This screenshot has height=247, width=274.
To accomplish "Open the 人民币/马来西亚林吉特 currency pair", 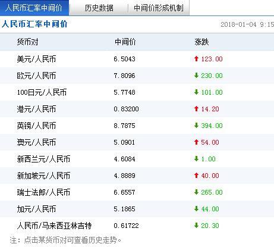I will point(54,226).
